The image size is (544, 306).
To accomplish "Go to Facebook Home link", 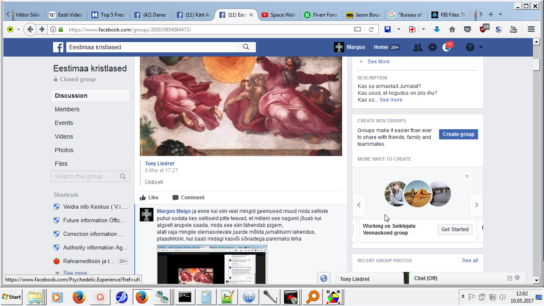I will (381, 47).
